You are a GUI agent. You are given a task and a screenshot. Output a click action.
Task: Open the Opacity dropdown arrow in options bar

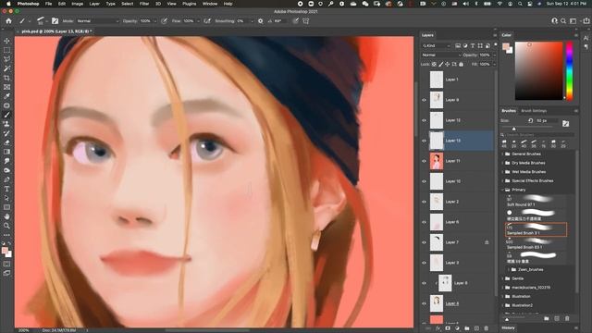[154, 21]
